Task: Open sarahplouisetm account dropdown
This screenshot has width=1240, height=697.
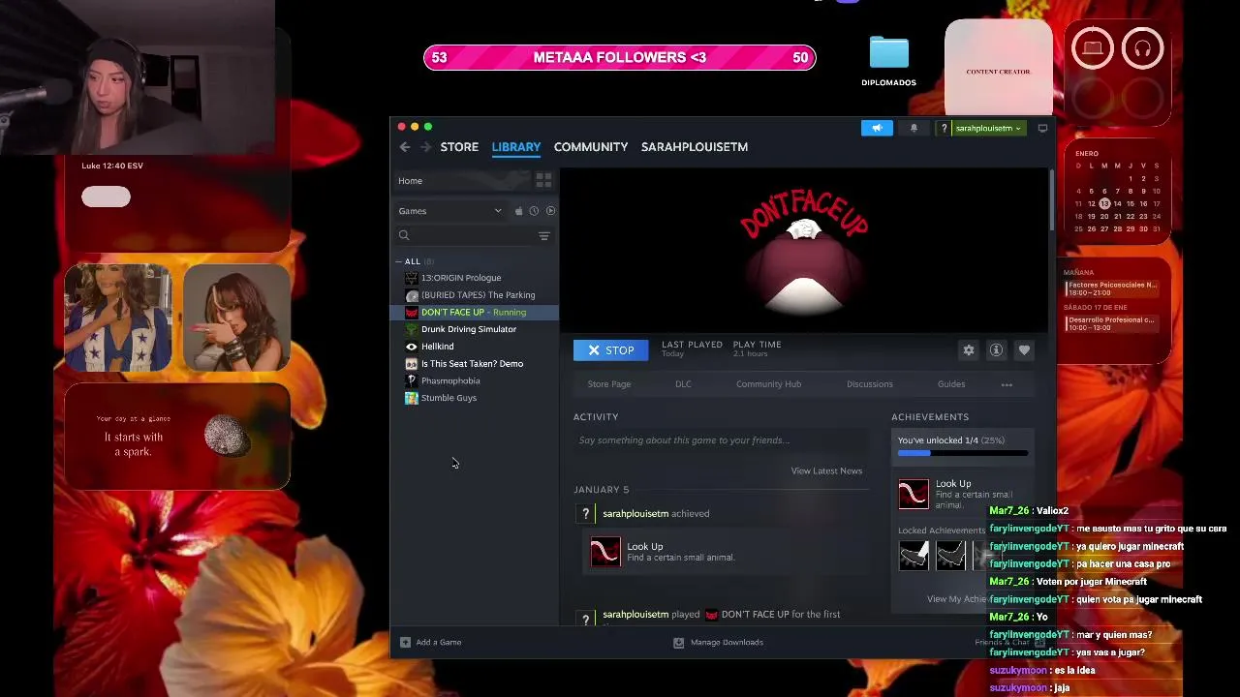Action: pos(988,128)
